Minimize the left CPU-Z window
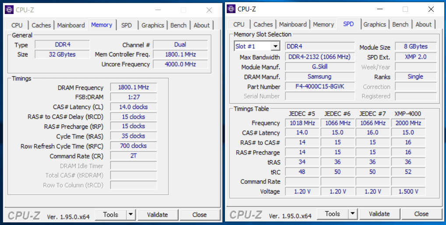The image size is (446, 225). pyautogui.click(x=158, y=10)
